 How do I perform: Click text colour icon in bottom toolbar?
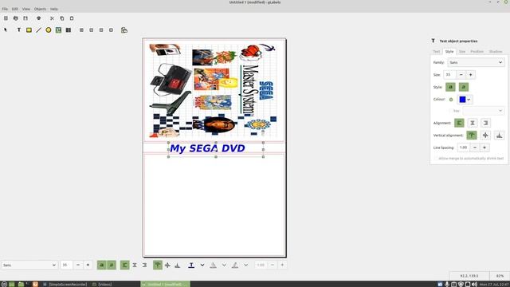[x=191, y=265]
